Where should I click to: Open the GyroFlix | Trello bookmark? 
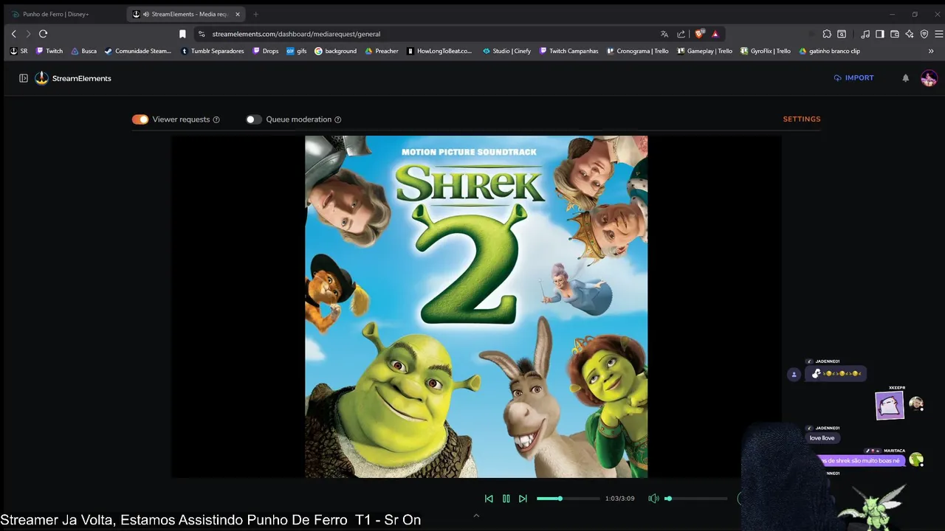click(x=765, y=51)
